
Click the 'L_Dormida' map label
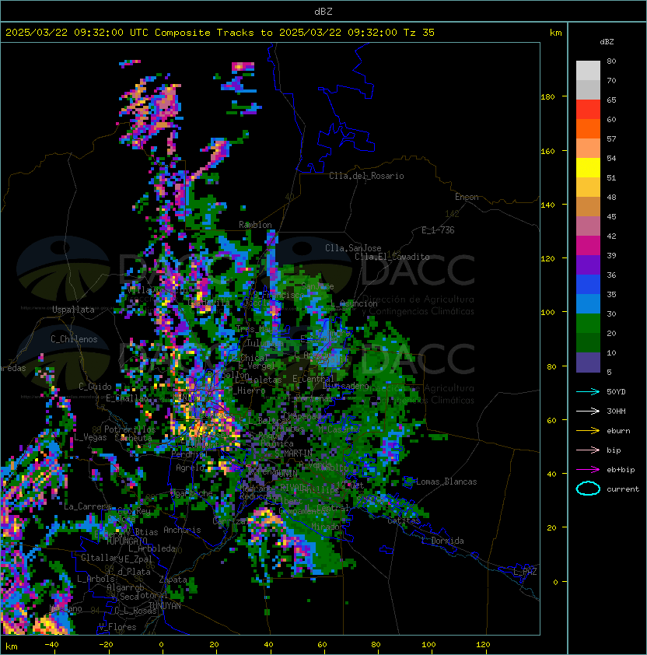[442, 541]
